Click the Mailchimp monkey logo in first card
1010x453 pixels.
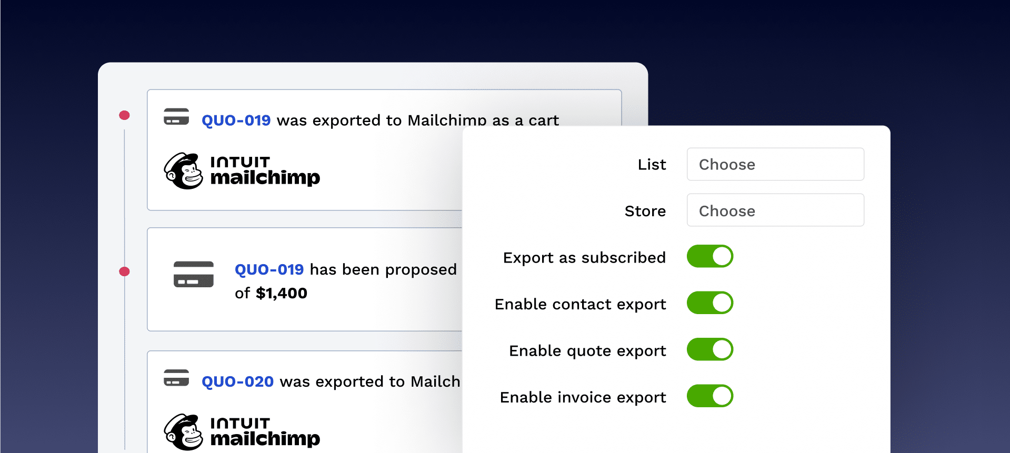(x=183, y=171)
